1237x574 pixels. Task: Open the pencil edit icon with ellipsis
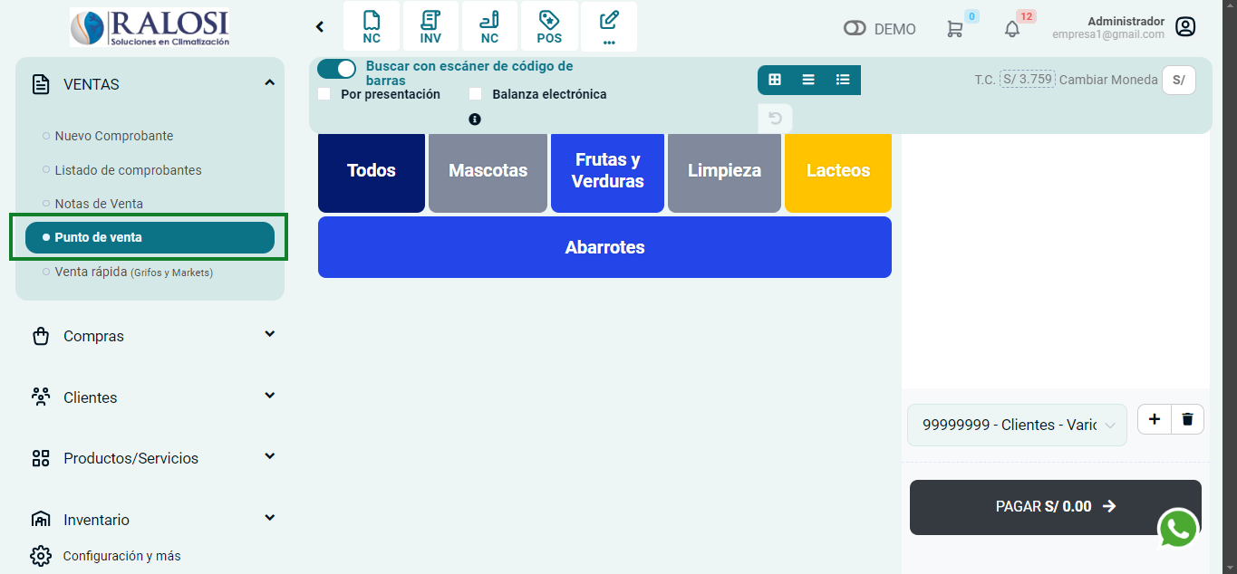608,25
